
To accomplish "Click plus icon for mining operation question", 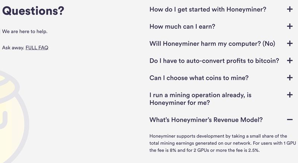I will [290, 95].
